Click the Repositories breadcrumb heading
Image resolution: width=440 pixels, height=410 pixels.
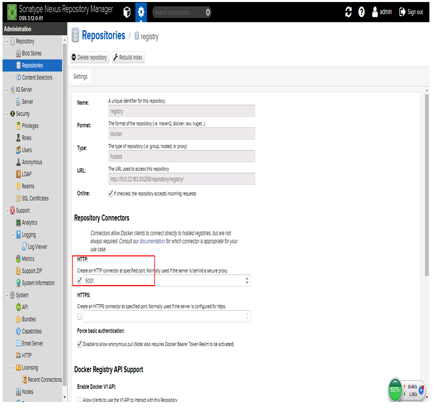103,36
